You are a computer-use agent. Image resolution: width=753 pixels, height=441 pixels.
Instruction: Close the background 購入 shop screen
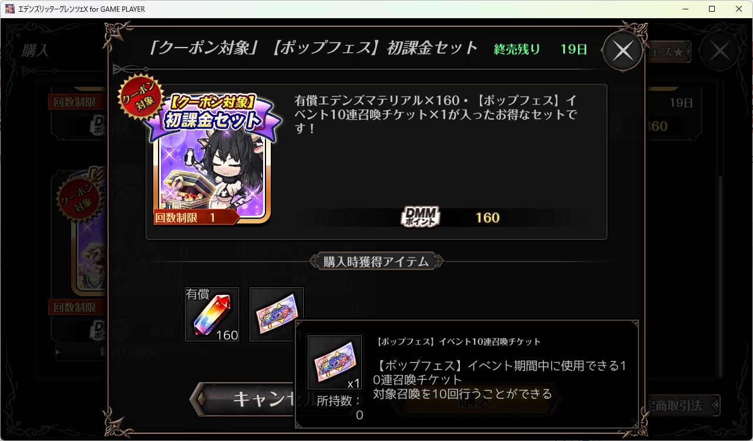721,52
